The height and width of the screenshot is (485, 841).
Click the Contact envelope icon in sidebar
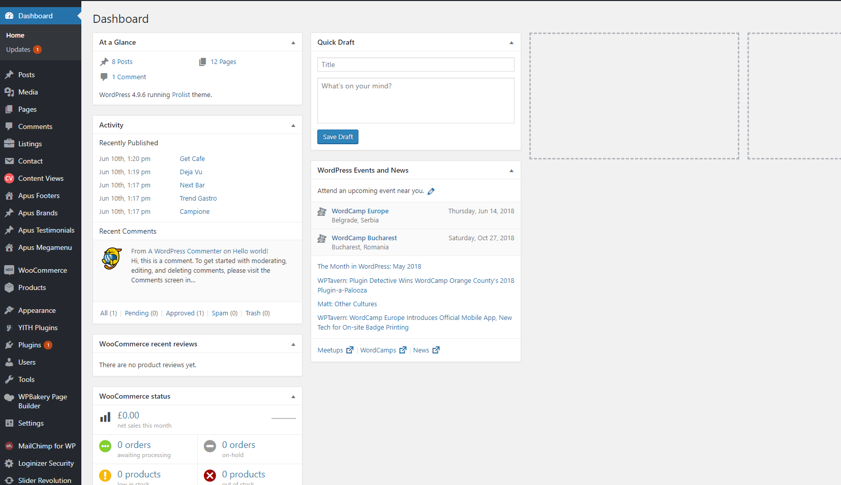[9, 161]
